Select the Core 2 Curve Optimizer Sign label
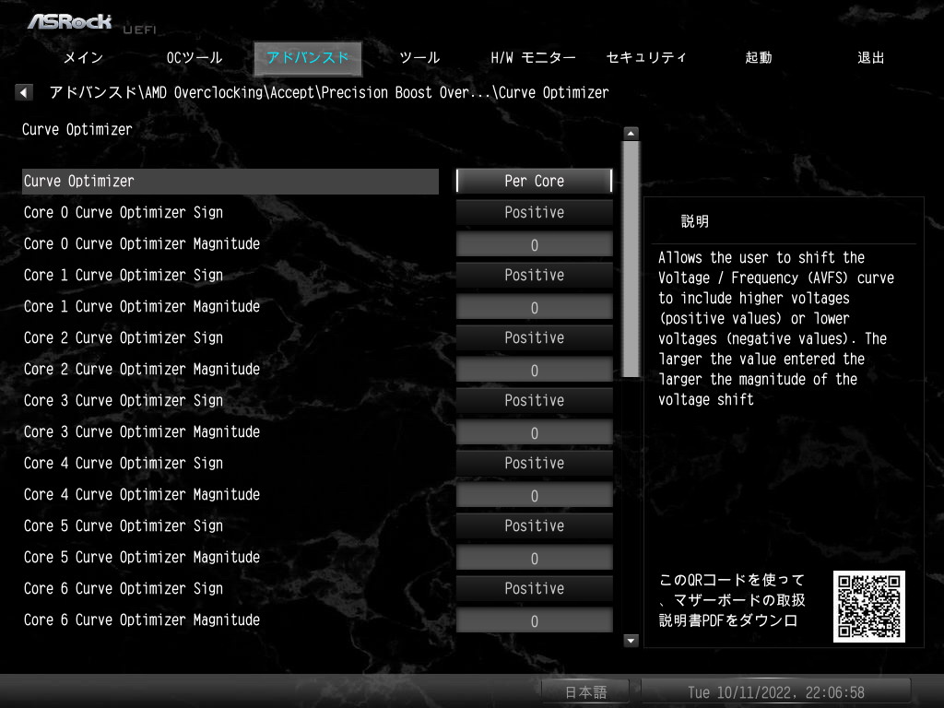Screen dimensions: 944x708 (x=124, y=337)
